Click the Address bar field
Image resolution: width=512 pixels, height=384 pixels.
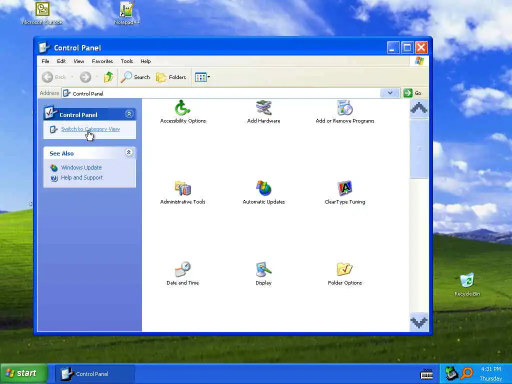[221, 93]
